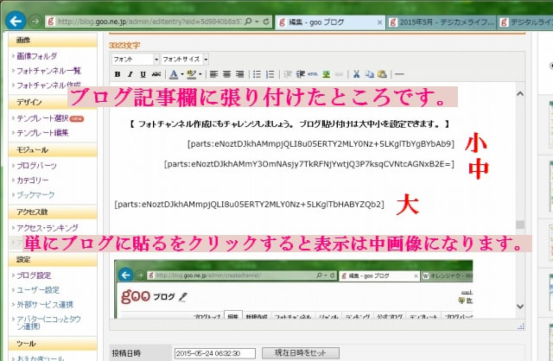This screenshot has height=361, width=553.
Task: Align text right in the editor
Action: pyautogui.click(x=240, y=74)
